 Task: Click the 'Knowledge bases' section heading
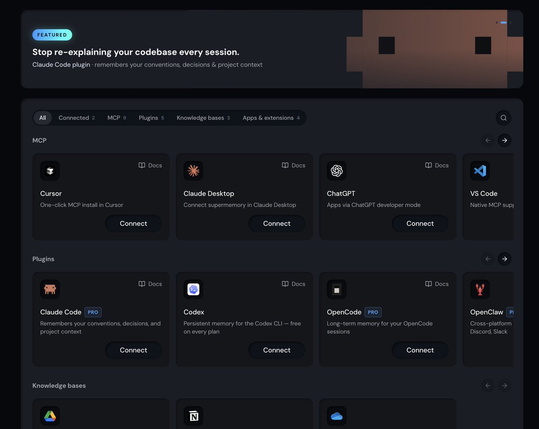[x=59, y=386]
